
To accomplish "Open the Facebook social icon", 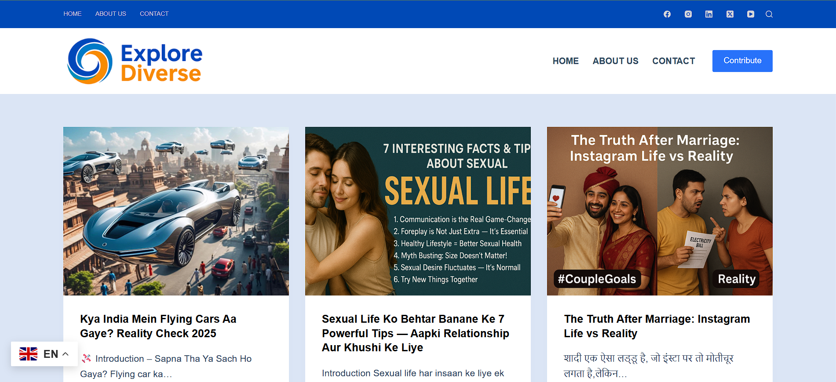I will pos(667,14).
